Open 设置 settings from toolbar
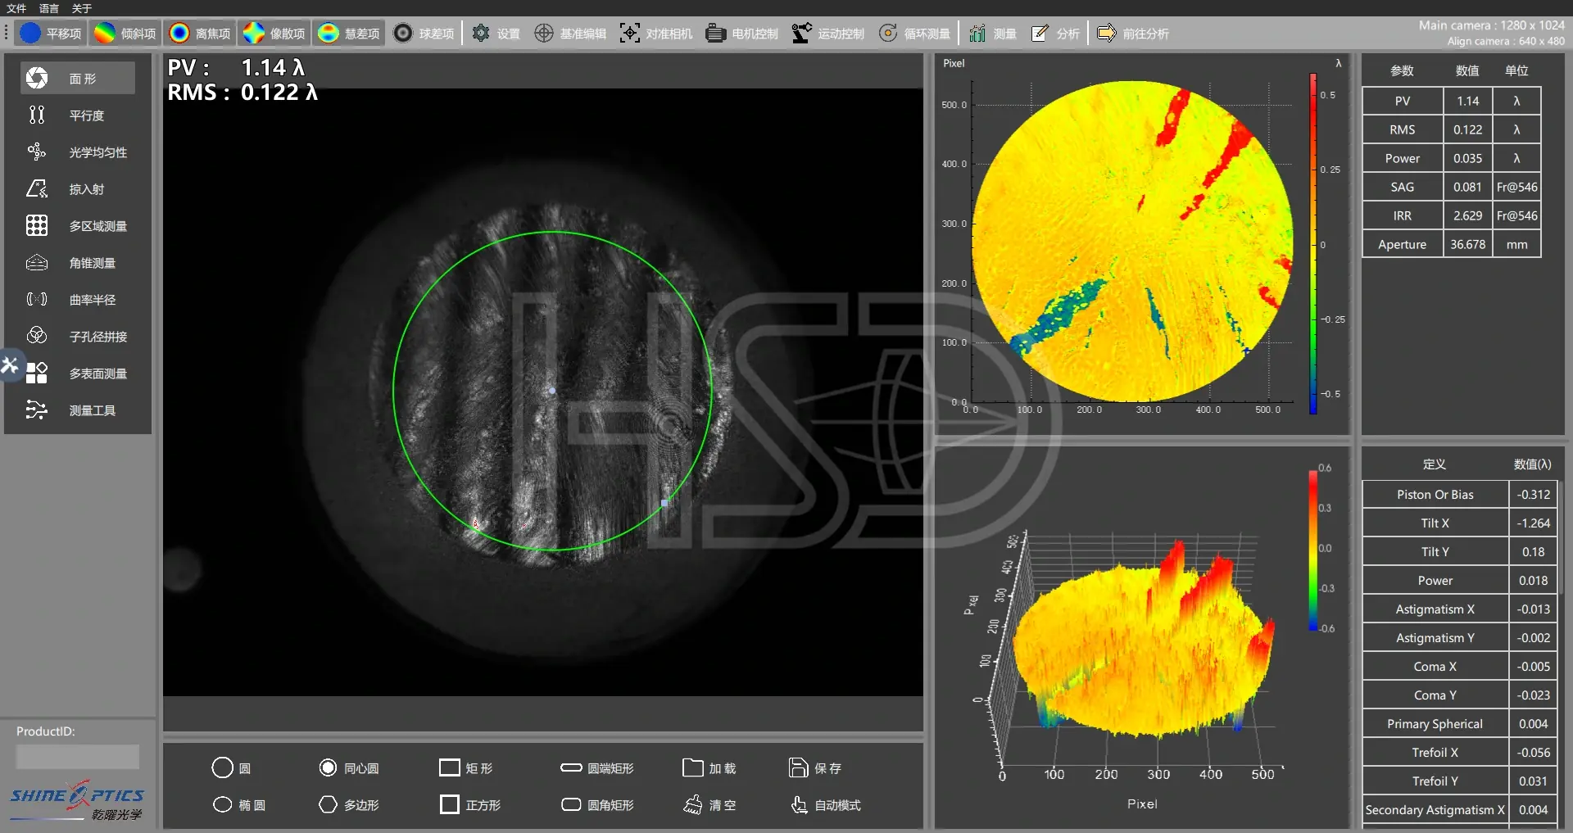The height and width of the screenshot is (833, 1573). [496, 34]
